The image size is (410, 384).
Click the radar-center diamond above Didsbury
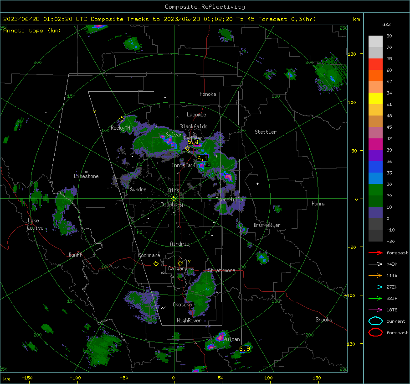[x=174, y=199]
